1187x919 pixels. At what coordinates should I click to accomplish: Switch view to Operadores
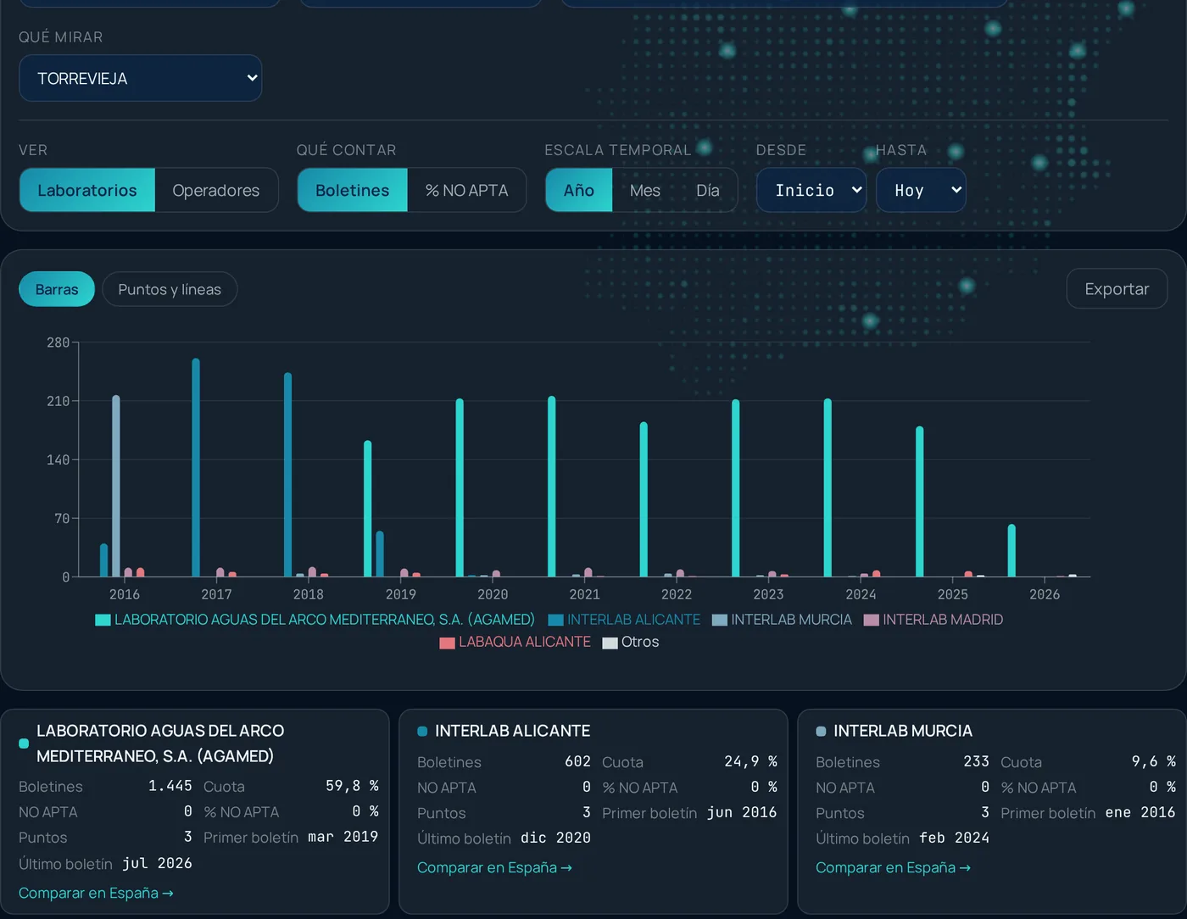216,190
